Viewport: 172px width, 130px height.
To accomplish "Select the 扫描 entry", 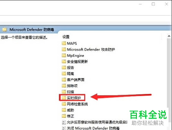I will pos(71,92).
